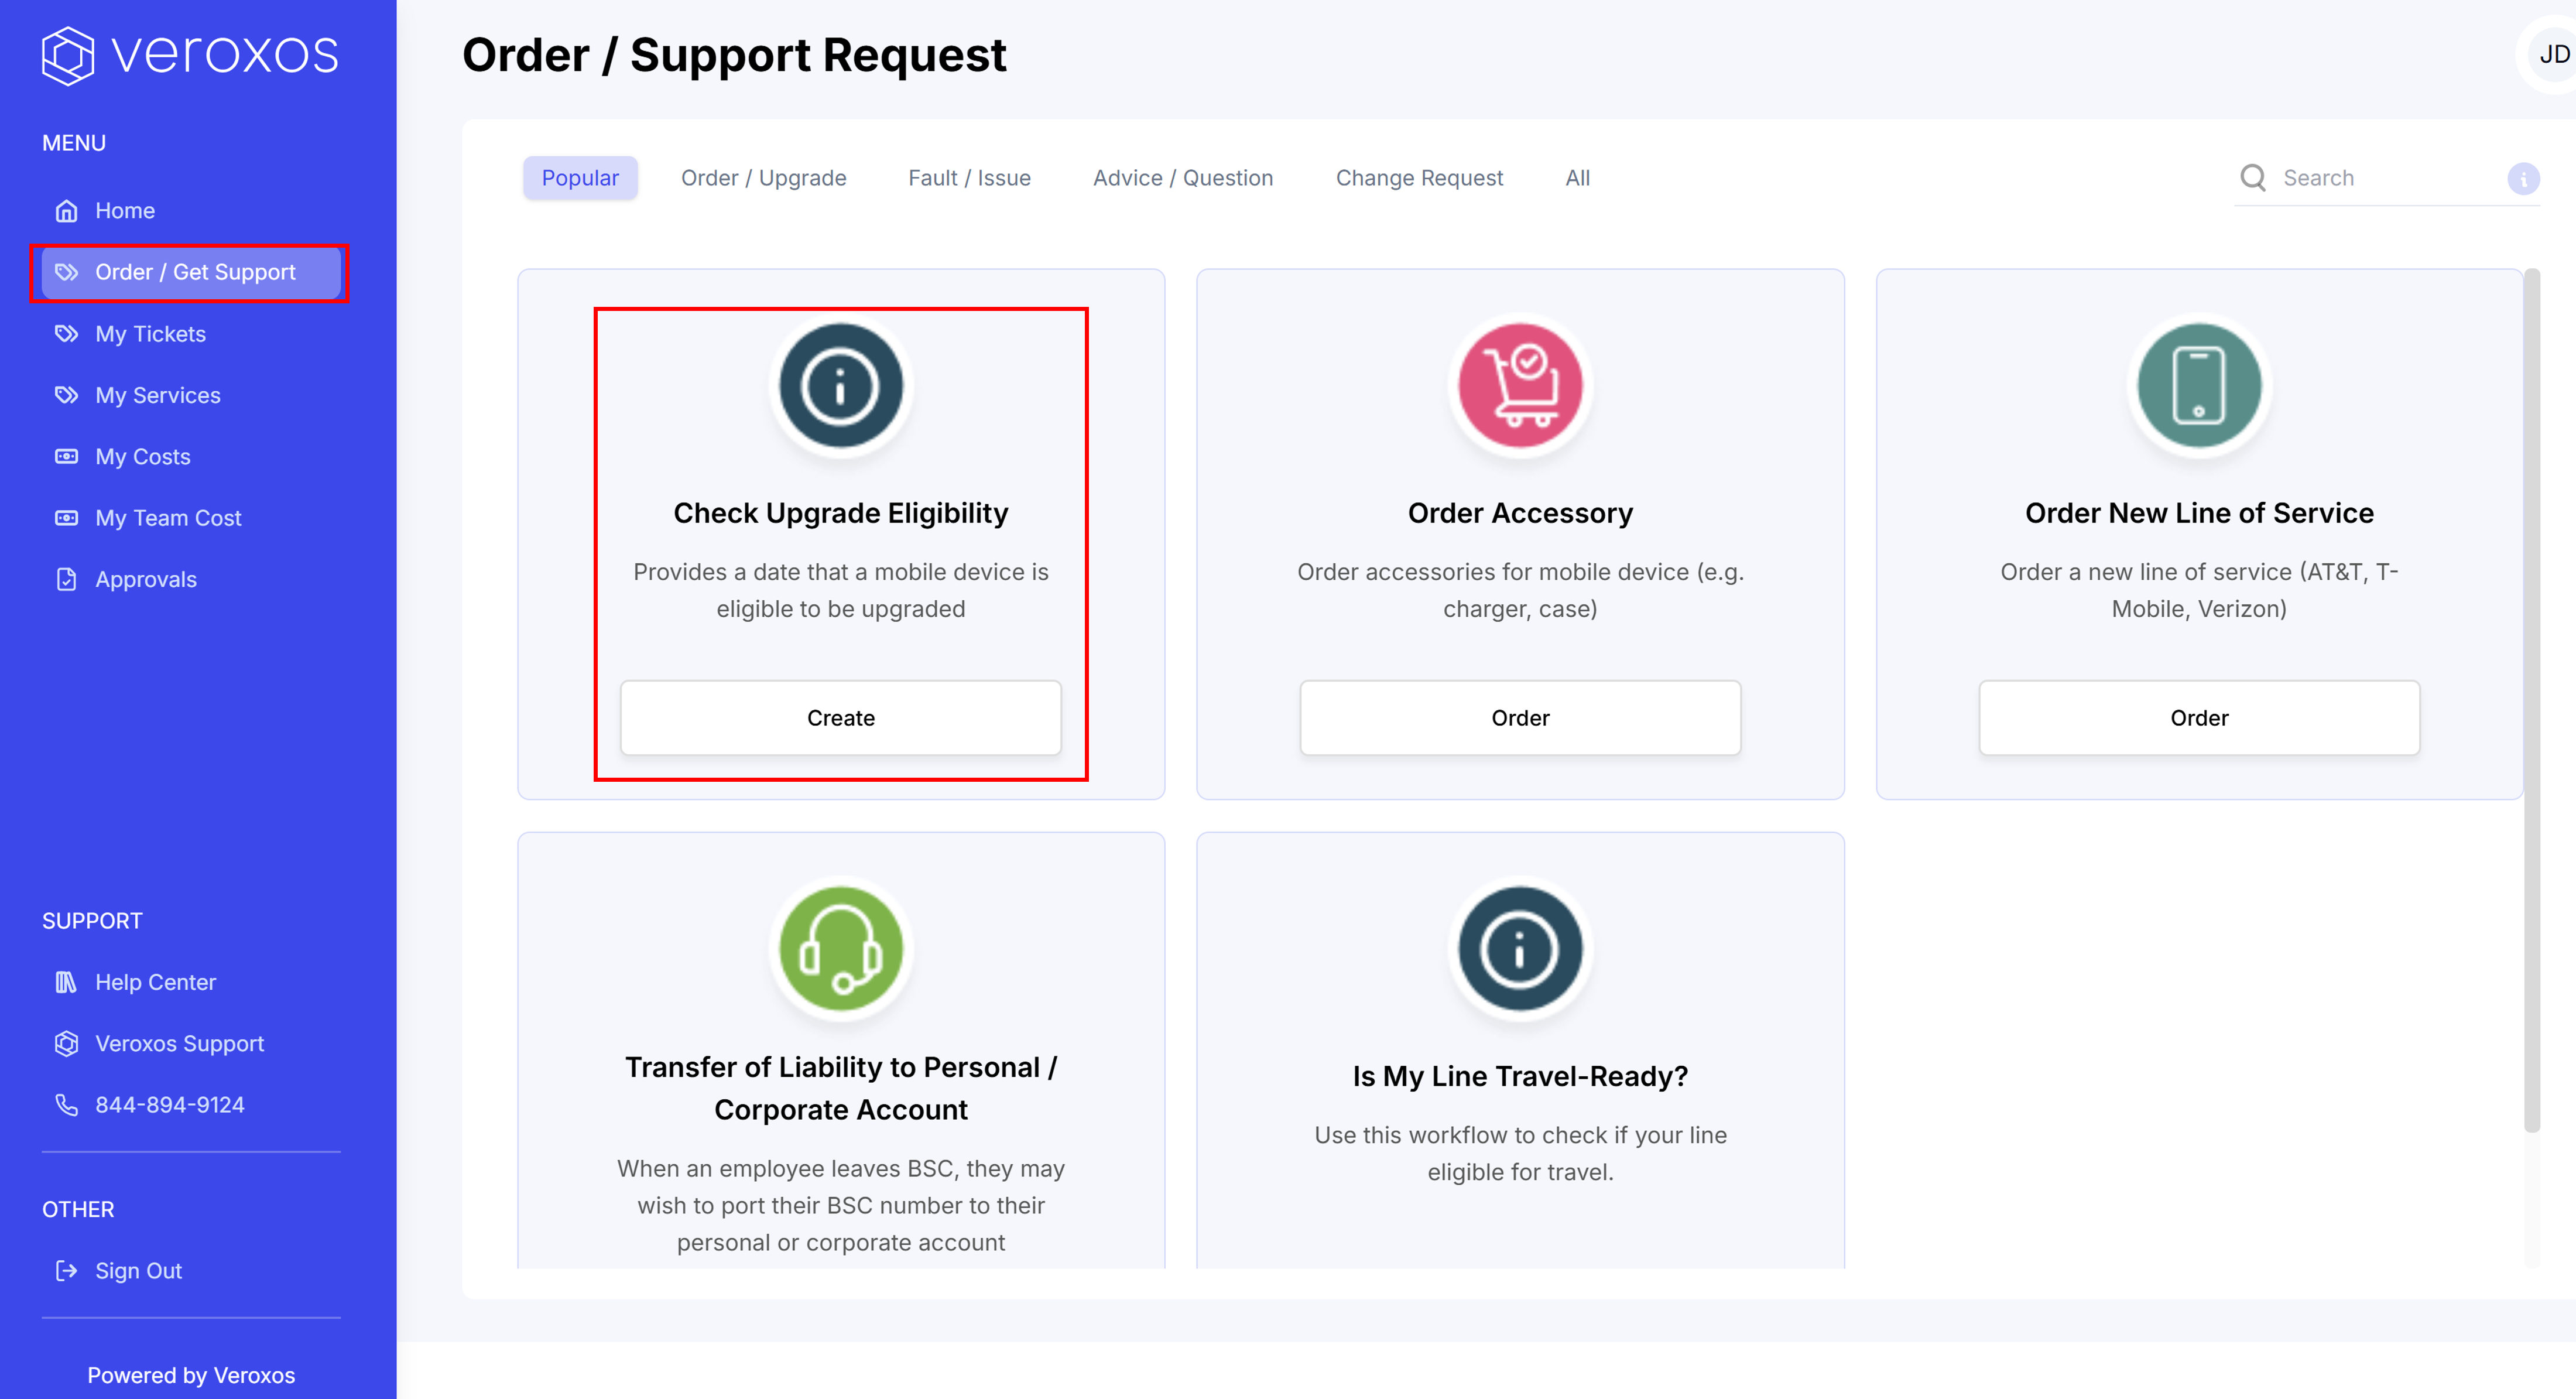The image size is (2576, 1399).
Task: Open the Change Request tab
Action: click(x=1419, y=178)
